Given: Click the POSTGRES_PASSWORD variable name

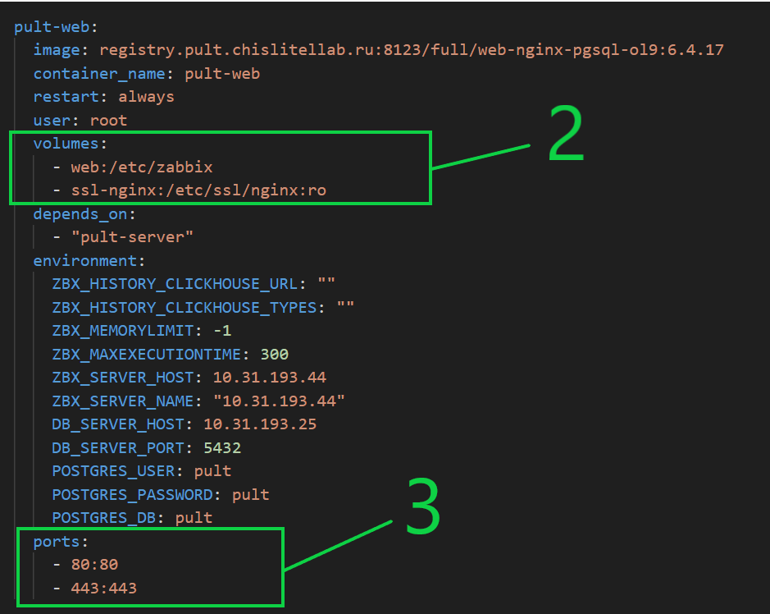Looking at the screenshot, I should [x=132, y=494].
